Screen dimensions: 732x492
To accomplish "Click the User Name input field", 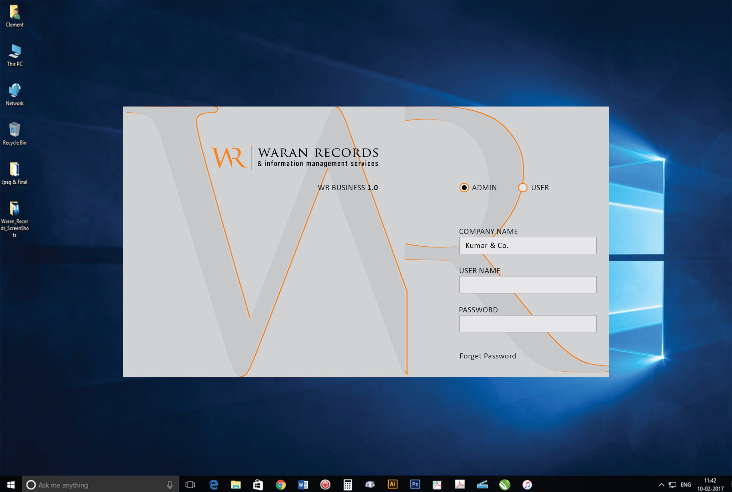I will tap(528, 285).
